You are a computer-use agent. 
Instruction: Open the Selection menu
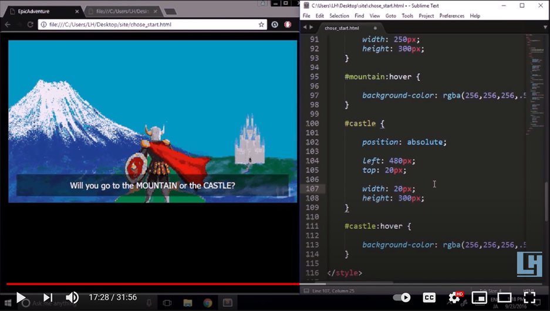coord(339,16)
